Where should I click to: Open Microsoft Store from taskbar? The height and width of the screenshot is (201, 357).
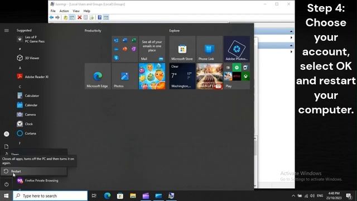point(120,196)
